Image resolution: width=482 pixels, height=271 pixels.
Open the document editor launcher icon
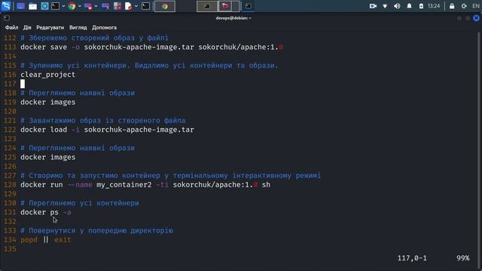(129, 6)
